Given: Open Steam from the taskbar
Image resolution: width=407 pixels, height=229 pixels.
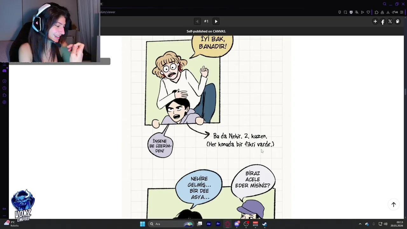Looking at the screenshot, I should tap(265, 224).
